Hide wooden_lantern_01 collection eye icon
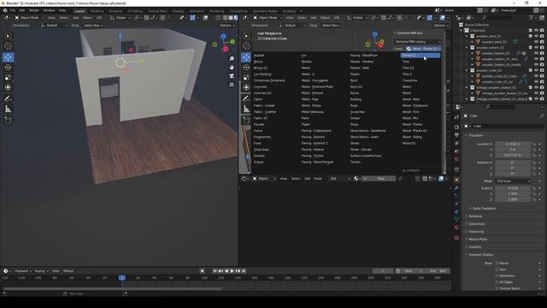547x308 pixels. (536, 48)
